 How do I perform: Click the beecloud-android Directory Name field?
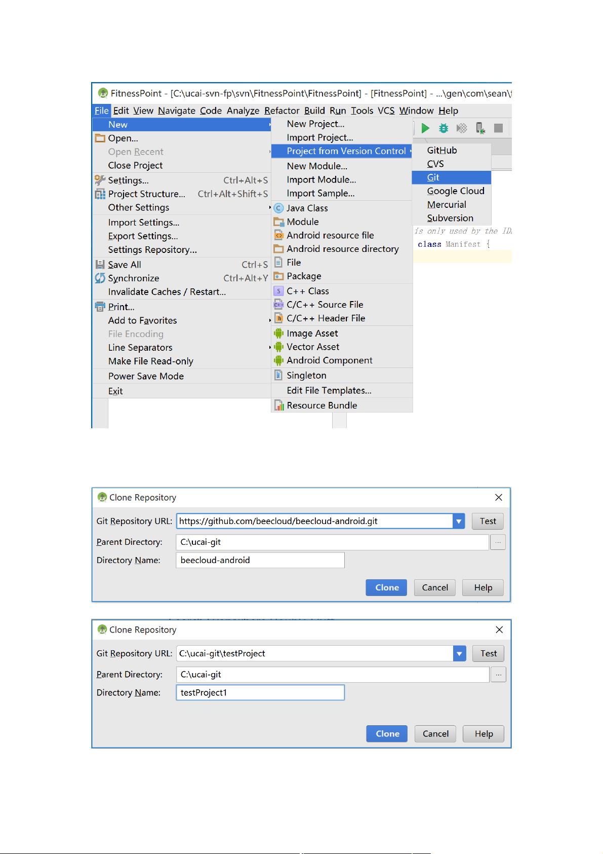pyautogui.click(x=260, y=560)
